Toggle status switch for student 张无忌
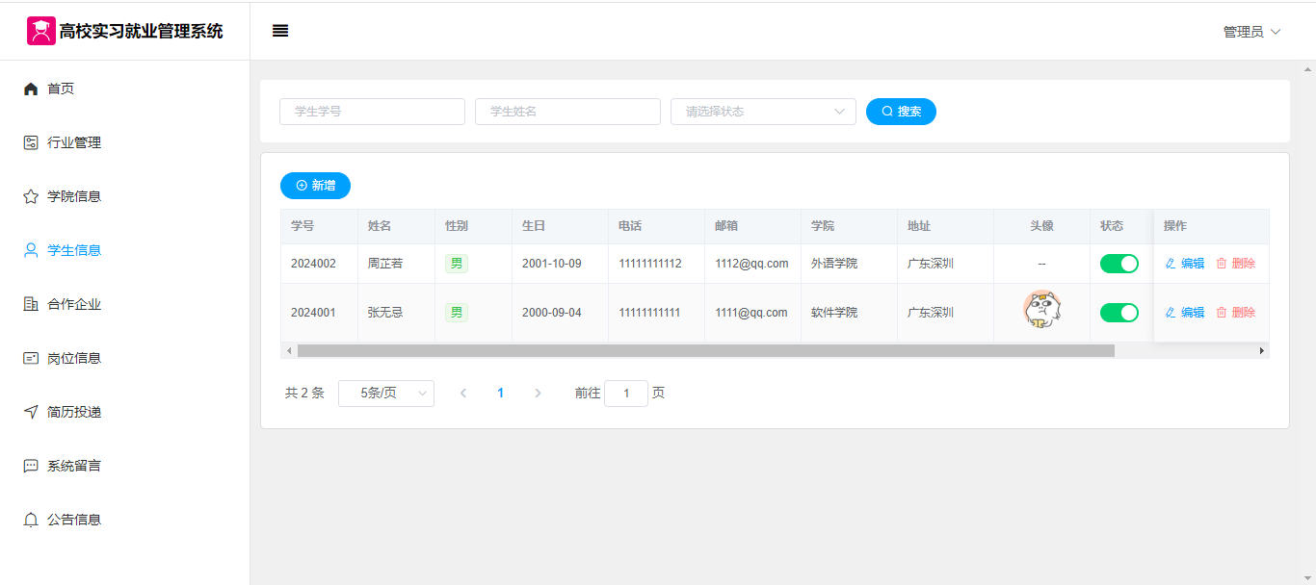Viewport: 1316px width, 585px height. pos(1119,313)
